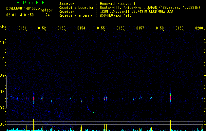Click the meteor label above the count
Viewport: 206px width, 131px height.
point(47,10)
